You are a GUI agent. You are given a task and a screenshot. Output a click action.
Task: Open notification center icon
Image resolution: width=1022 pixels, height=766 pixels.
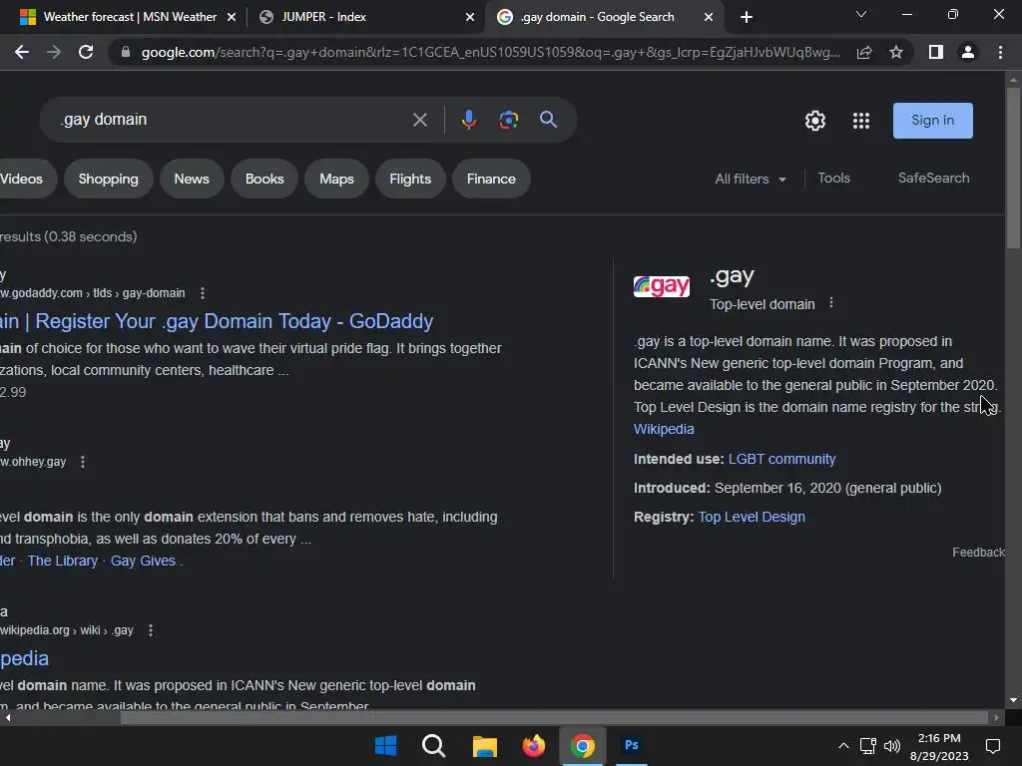pyautogui.click(x=993, y=746)
